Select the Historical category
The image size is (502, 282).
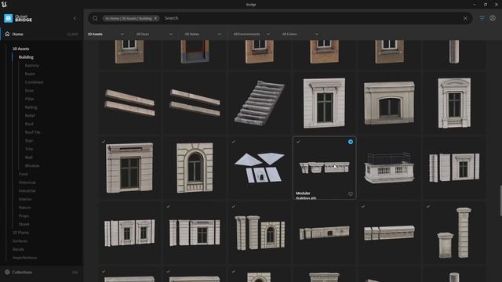click(x=27, y=183)
